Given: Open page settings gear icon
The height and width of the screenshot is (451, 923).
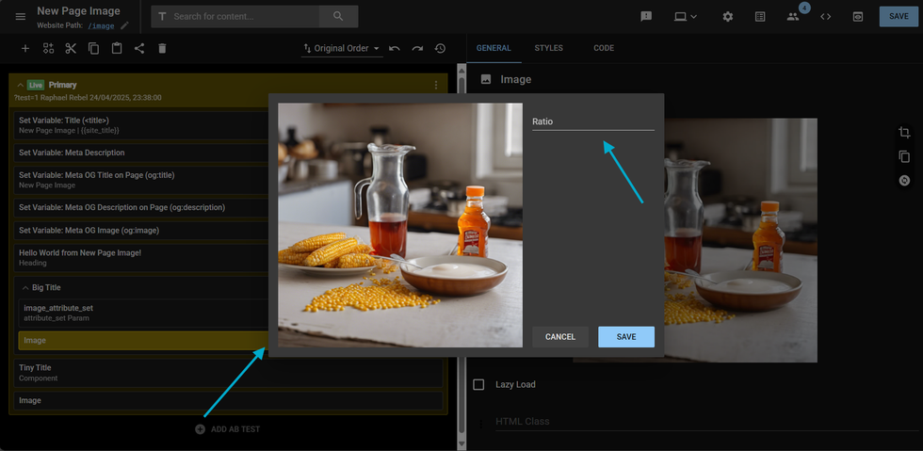Looking at the screenshot, I should (728, 17).
